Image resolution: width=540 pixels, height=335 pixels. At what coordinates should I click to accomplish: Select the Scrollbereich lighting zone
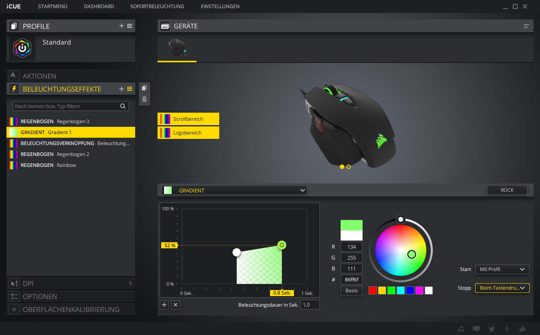tap(188, 119)
